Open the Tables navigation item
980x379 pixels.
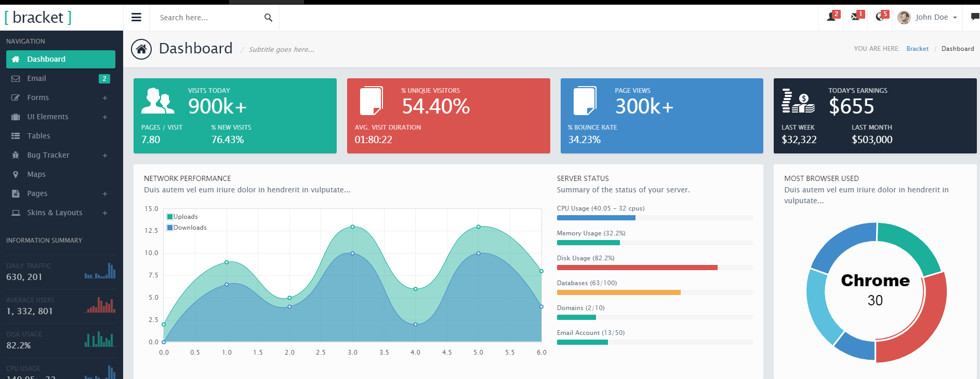39,136
